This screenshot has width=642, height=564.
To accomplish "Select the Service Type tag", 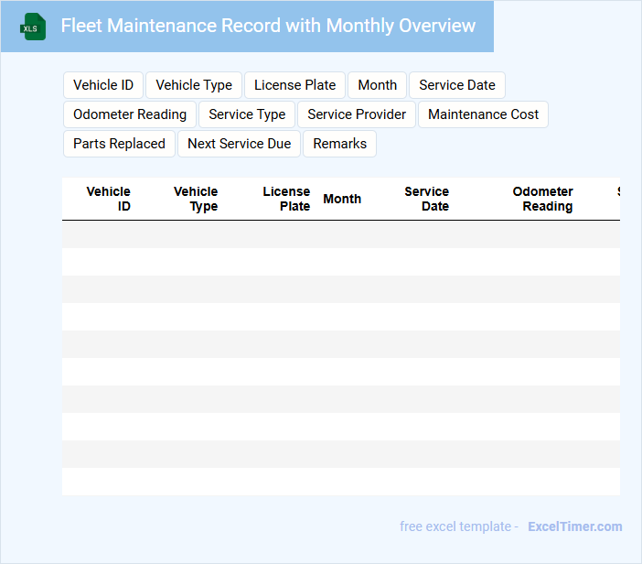I will 247,114.
